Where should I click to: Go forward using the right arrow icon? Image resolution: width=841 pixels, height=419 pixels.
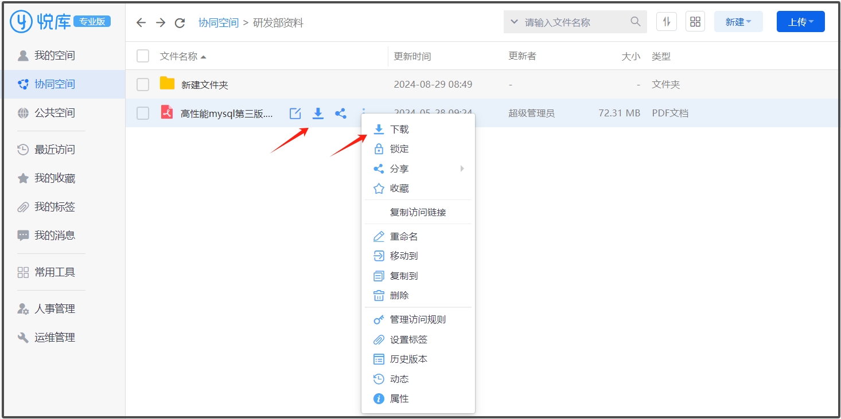161,23
